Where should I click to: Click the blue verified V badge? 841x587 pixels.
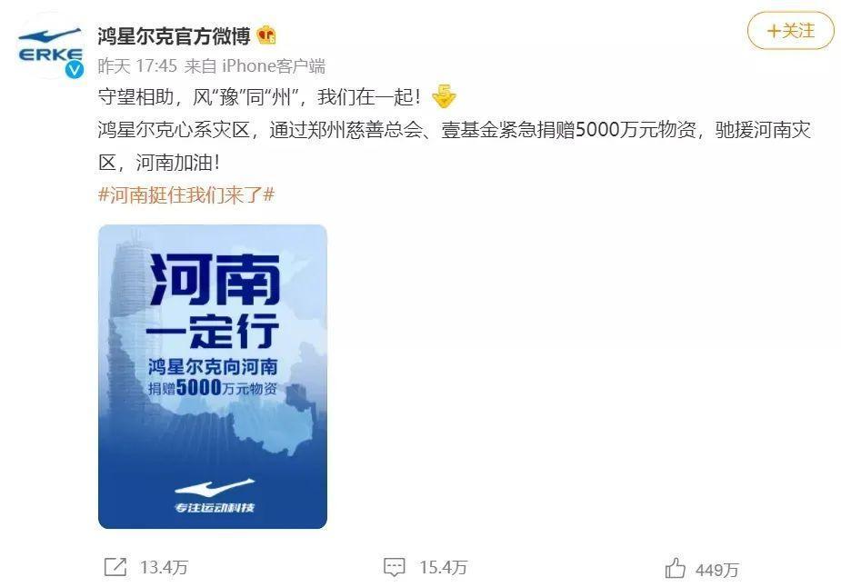(74, 69)
